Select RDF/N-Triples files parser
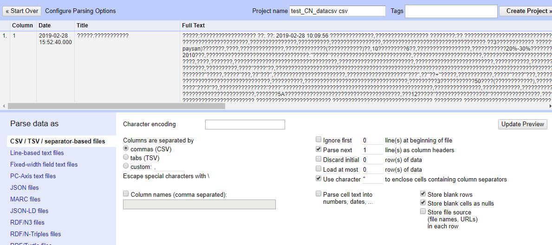The image size is (552, 245). pyautogui.click(x=36, y=234)
